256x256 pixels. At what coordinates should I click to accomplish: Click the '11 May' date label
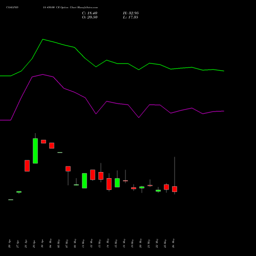(83, 244)
